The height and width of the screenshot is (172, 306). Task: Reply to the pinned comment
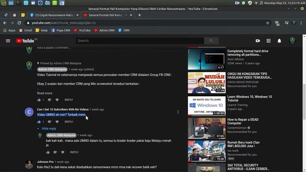(x=69, y=100)
